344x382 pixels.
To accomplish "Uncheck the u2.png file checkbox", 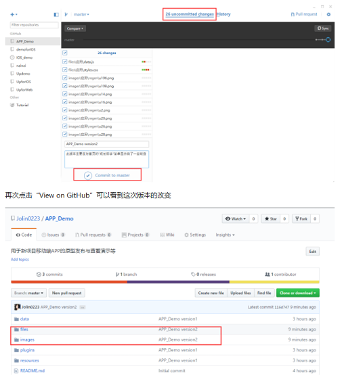I will coord(64,110).
